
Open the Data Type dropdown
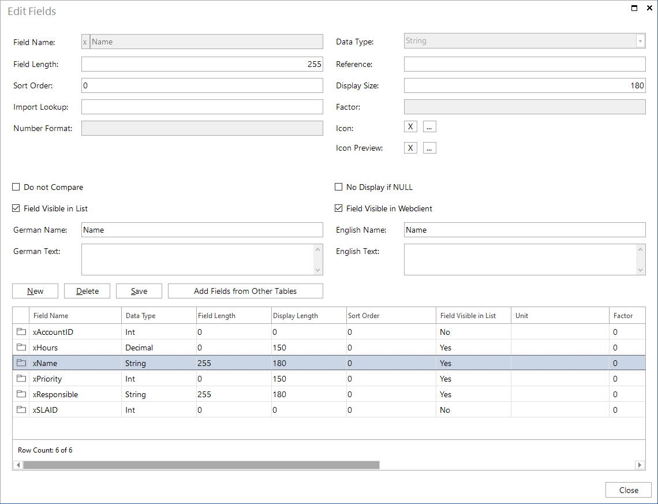click(641, 41)
